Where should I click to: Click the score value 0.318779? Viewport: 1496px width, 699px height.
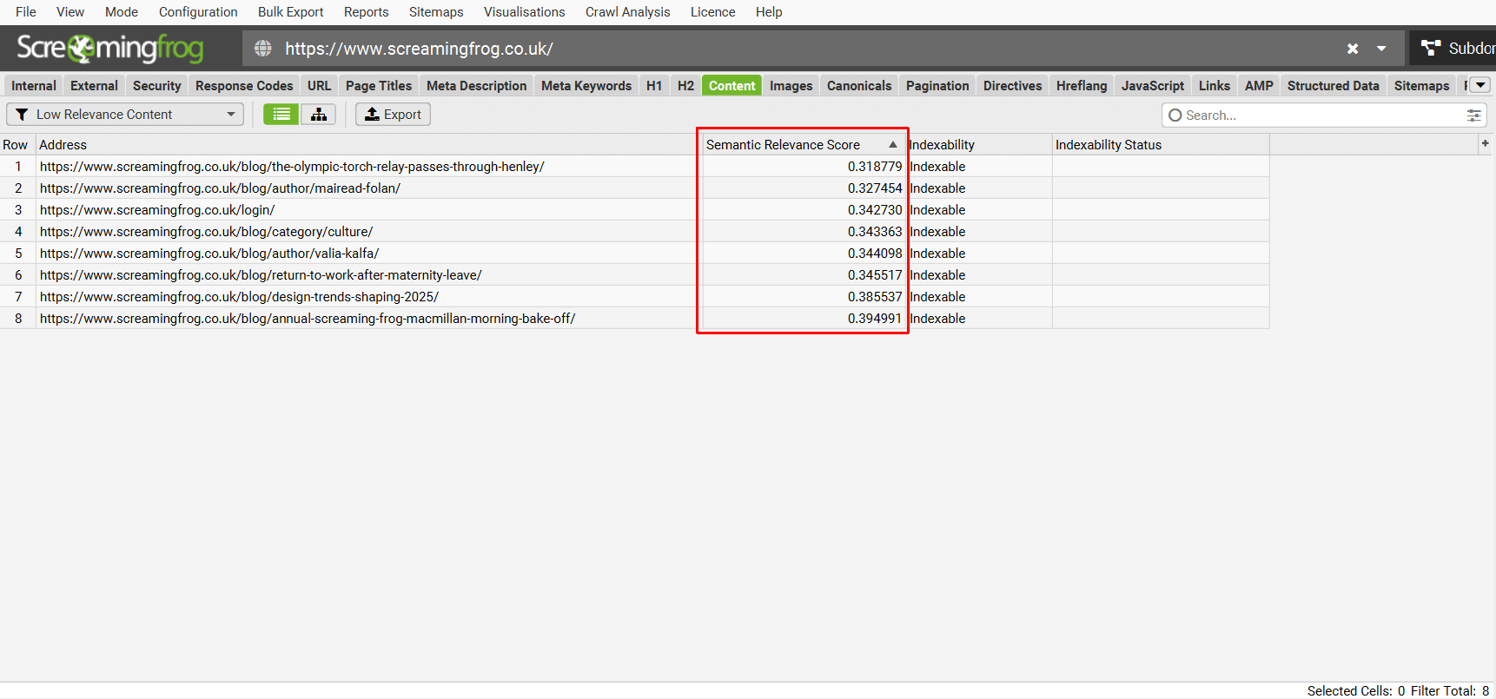click(875, 166)
